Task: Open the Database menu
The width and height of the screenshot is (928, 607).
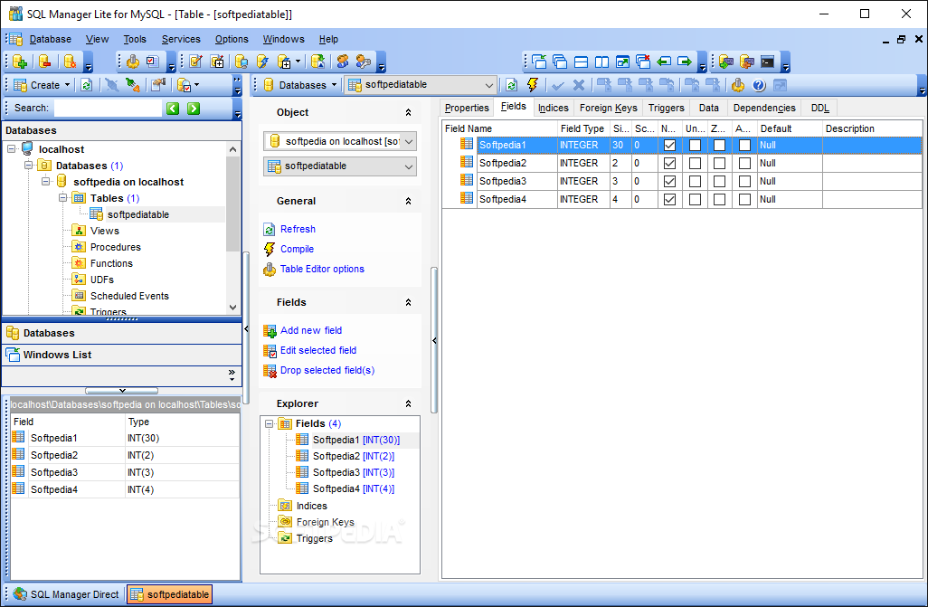Action: (51, 39)
